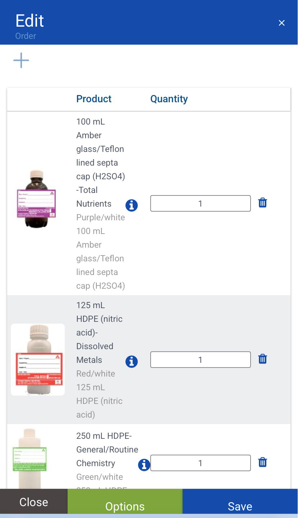Image resolution: width=298 pixels, height=518 pixels.
Task: Add a new product with the plus icon
Action: 21,60
